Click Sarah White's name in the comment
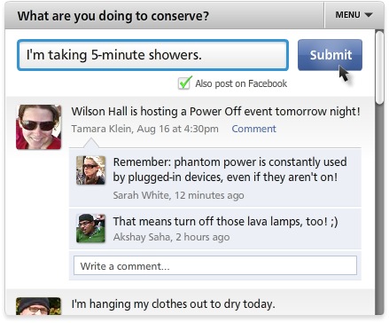The image size is (389, 323). [x=141, y=195]
